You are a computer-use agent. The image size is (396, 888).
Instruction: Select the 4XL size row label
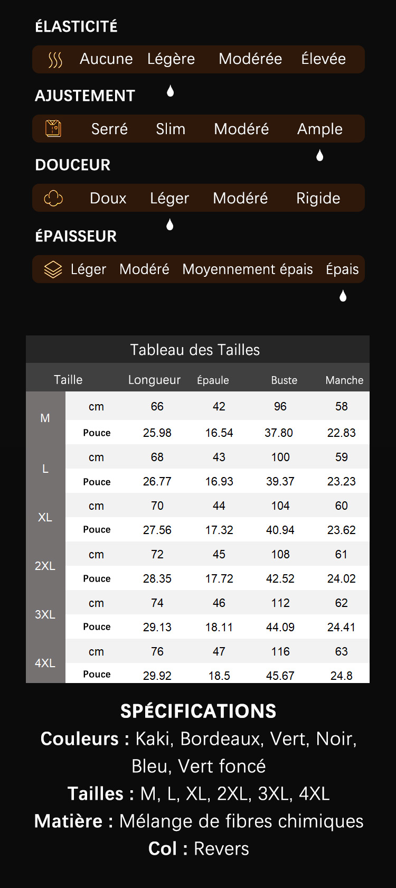(45, 663)
